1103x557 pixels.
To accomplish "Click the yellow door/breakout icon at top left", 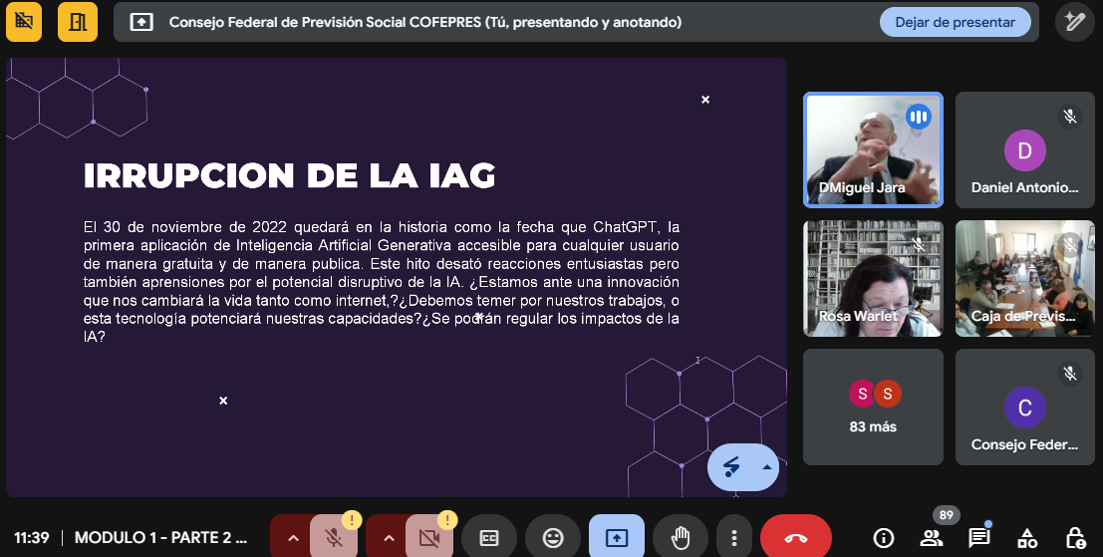I will (78, 22).
